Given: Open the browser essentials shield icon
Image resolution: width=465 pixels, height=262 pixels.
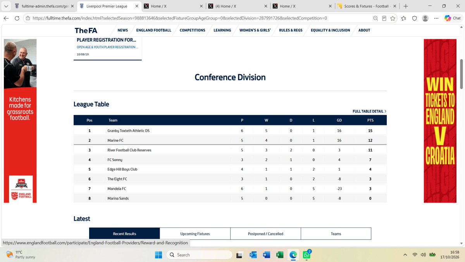Looking at the screenshot, I should point(414,18).
